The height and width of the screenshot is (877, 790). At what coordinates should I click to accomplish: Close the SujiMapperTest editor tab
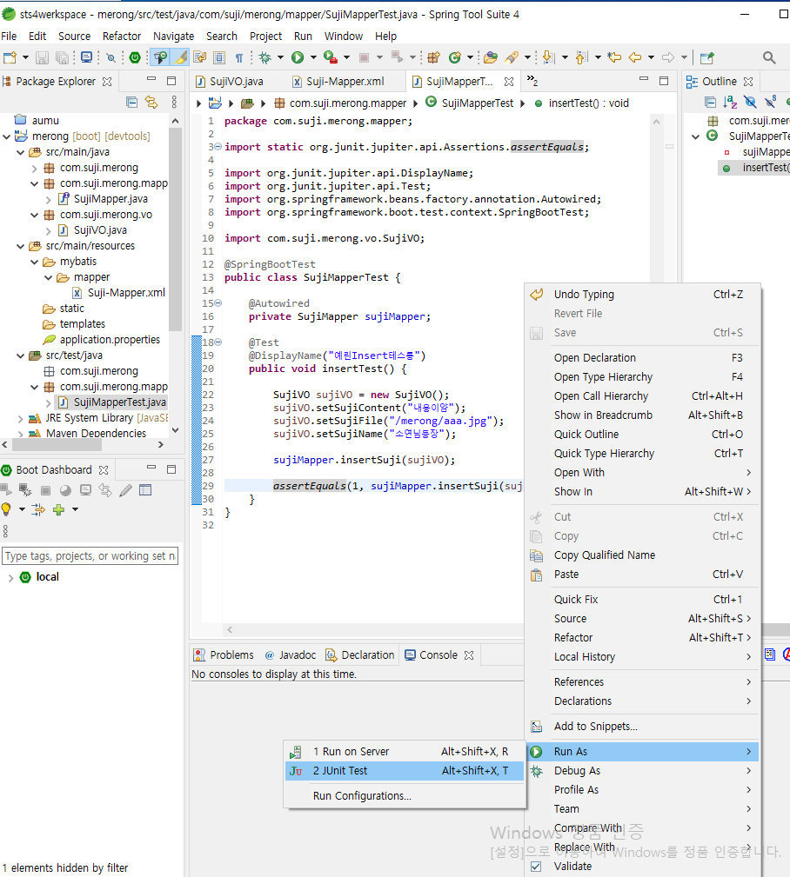508,82
